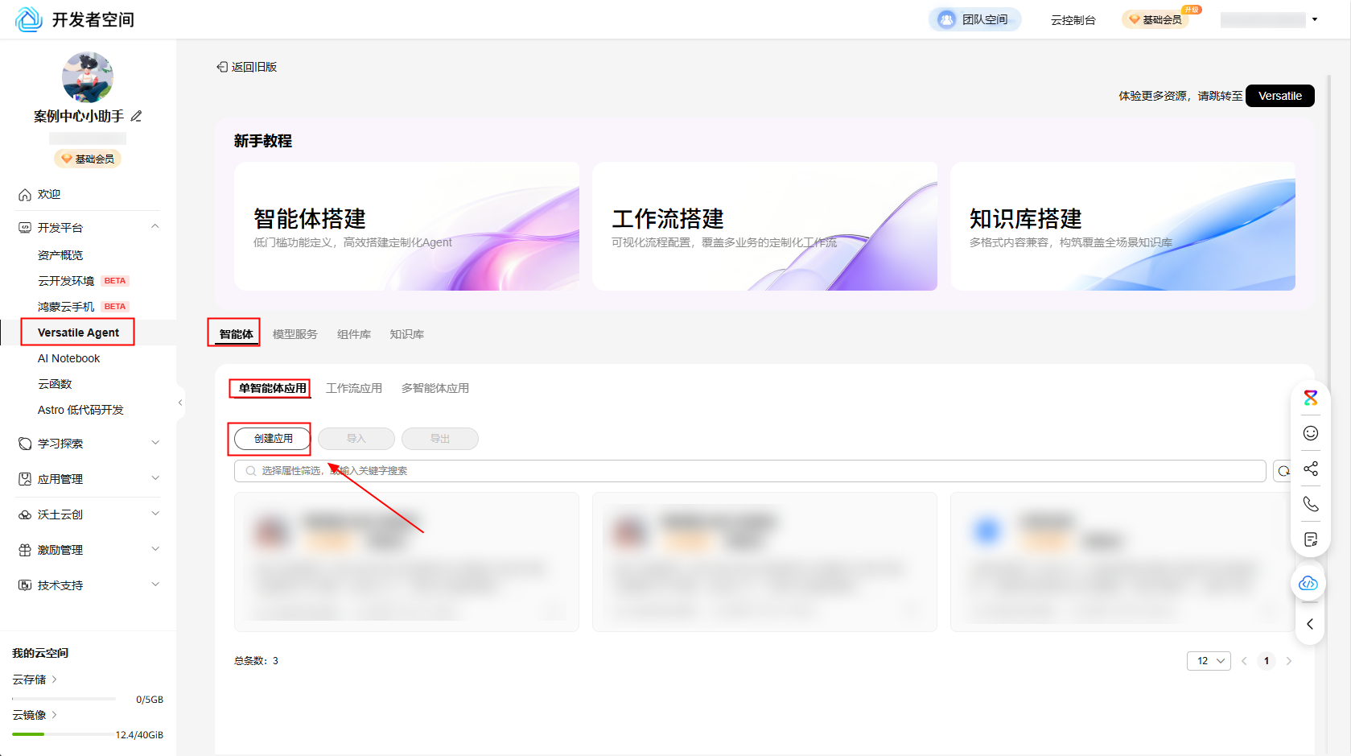The image size is (1351, 756).
Task: Open the 智能体搭建 tutorial card
Action: coord(406,226)
